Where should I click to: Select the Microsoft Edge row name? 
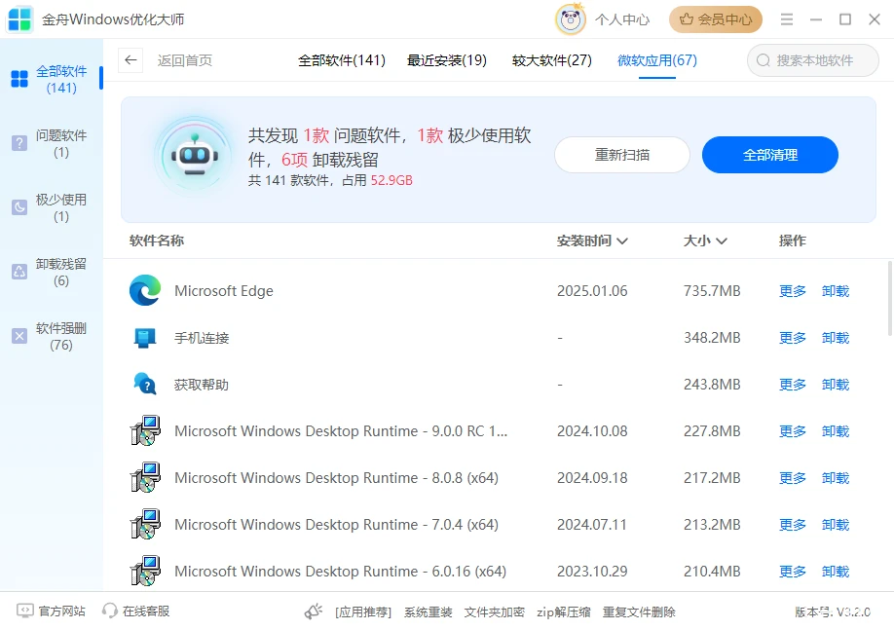point(224,291)
